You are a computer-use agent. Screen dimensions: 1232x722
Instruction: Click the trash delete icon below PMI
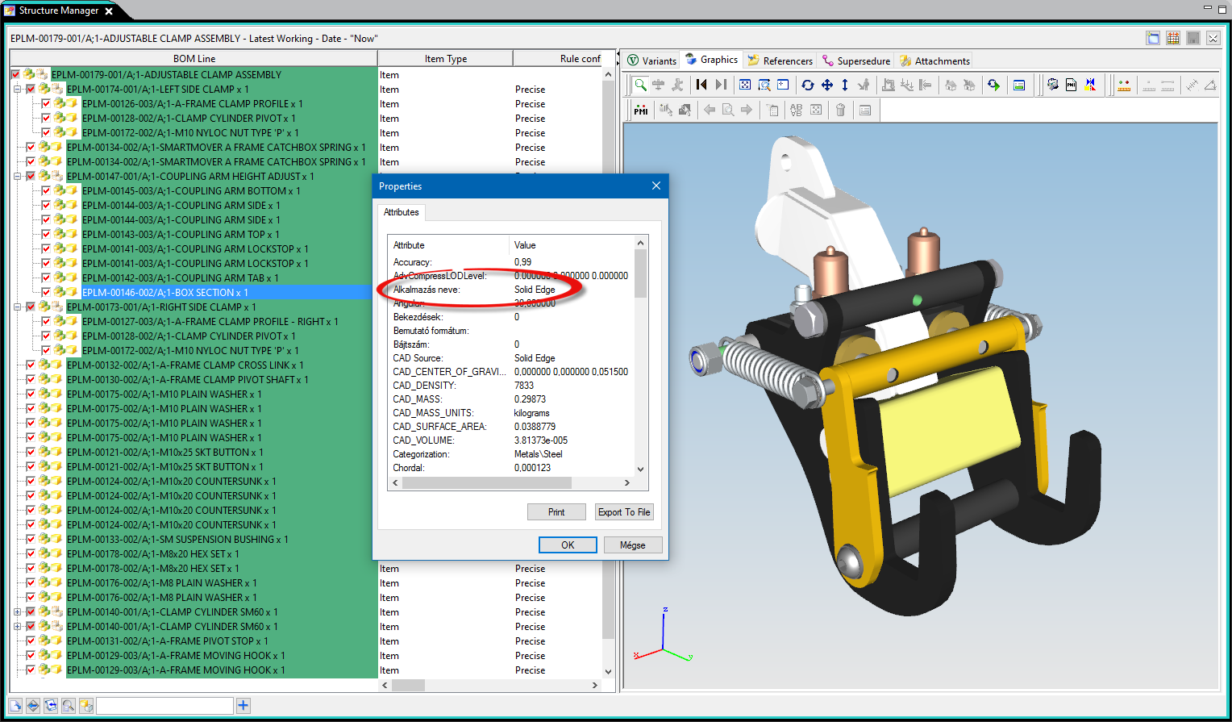[x=840, y=110]
